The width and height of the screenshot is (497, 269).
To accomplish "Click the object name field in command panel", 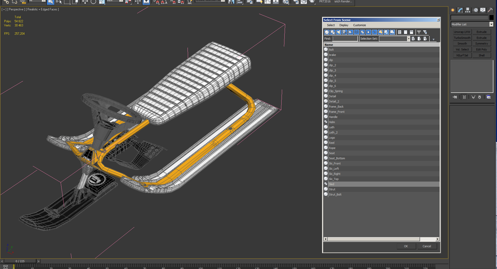I will (x=469, y=17).
